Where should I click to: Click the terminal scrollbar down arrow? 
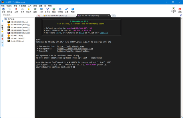coord(182,117)
